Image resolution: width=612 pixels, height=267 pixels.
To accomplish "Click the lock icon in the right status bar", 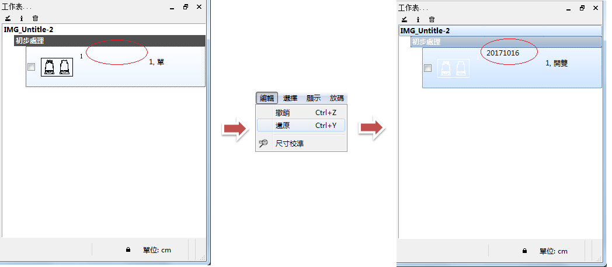I will pyautogui.click(x=524, y=251).
